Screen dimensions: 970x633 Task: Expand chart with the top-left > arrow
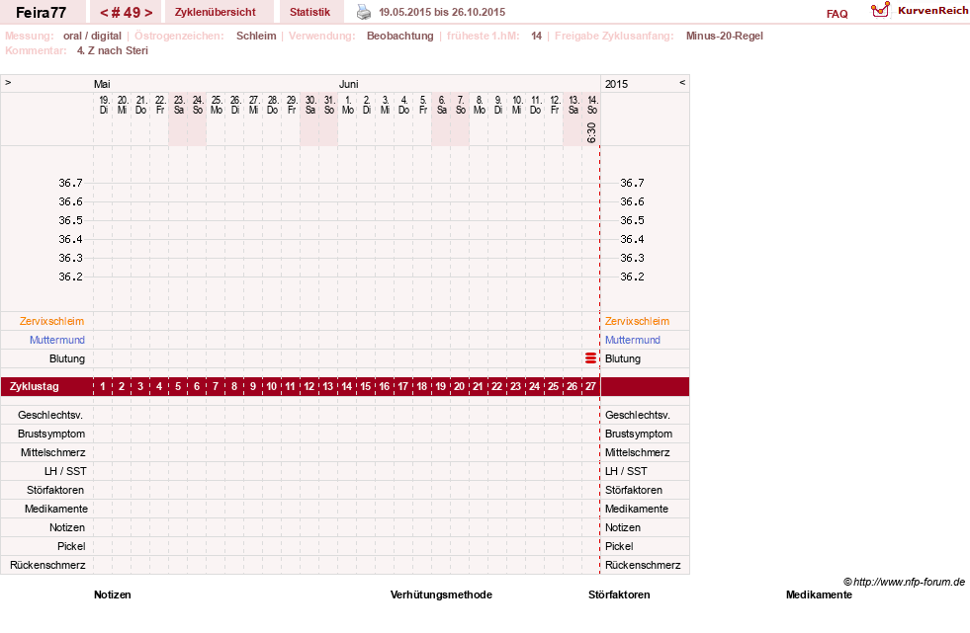(8, 82)
